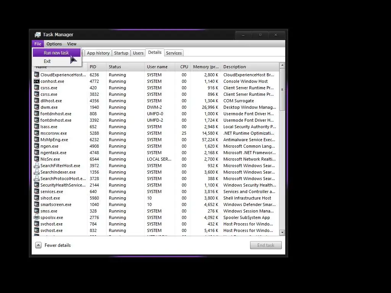Click the smartscreen.exe process icon
Viewport: 391px width, 293px height.
37,204
